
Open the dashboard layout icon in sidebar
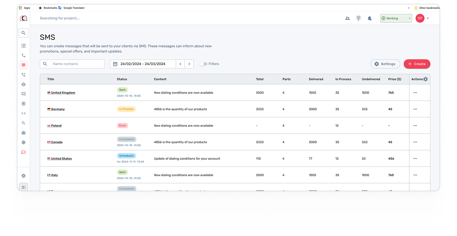tap(23, 46)
